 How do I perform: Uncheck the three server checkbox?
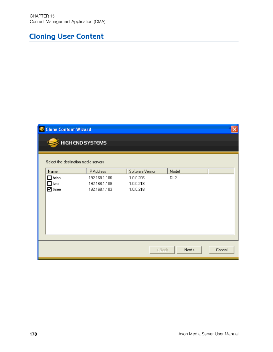pyautogui.click(x=50, y=189)
